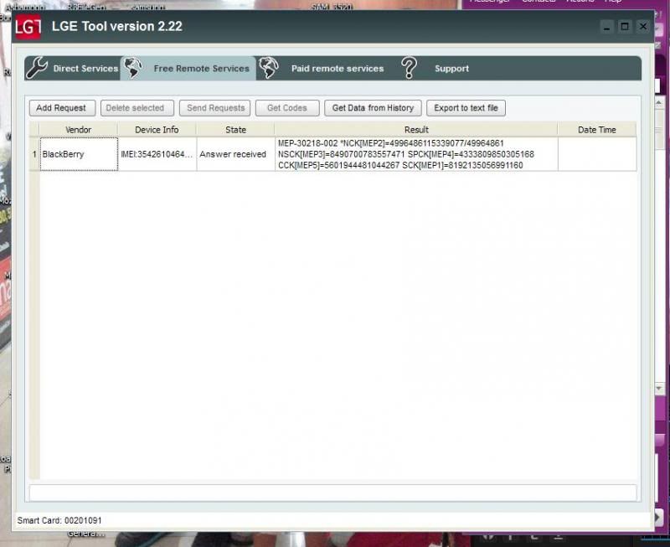This screenshot has width=670, height=547.
Task: Close the LGE Tool window
Action: pos(643,27)
